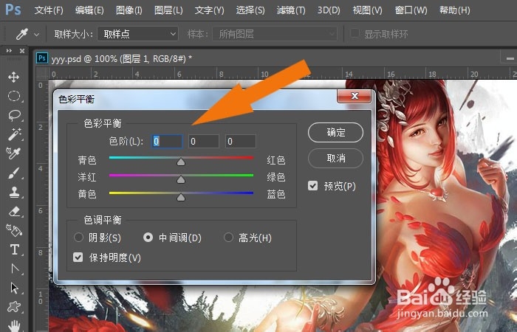Close the 色彩平衡 dialog
517x332 pixels.
[355, 96]
